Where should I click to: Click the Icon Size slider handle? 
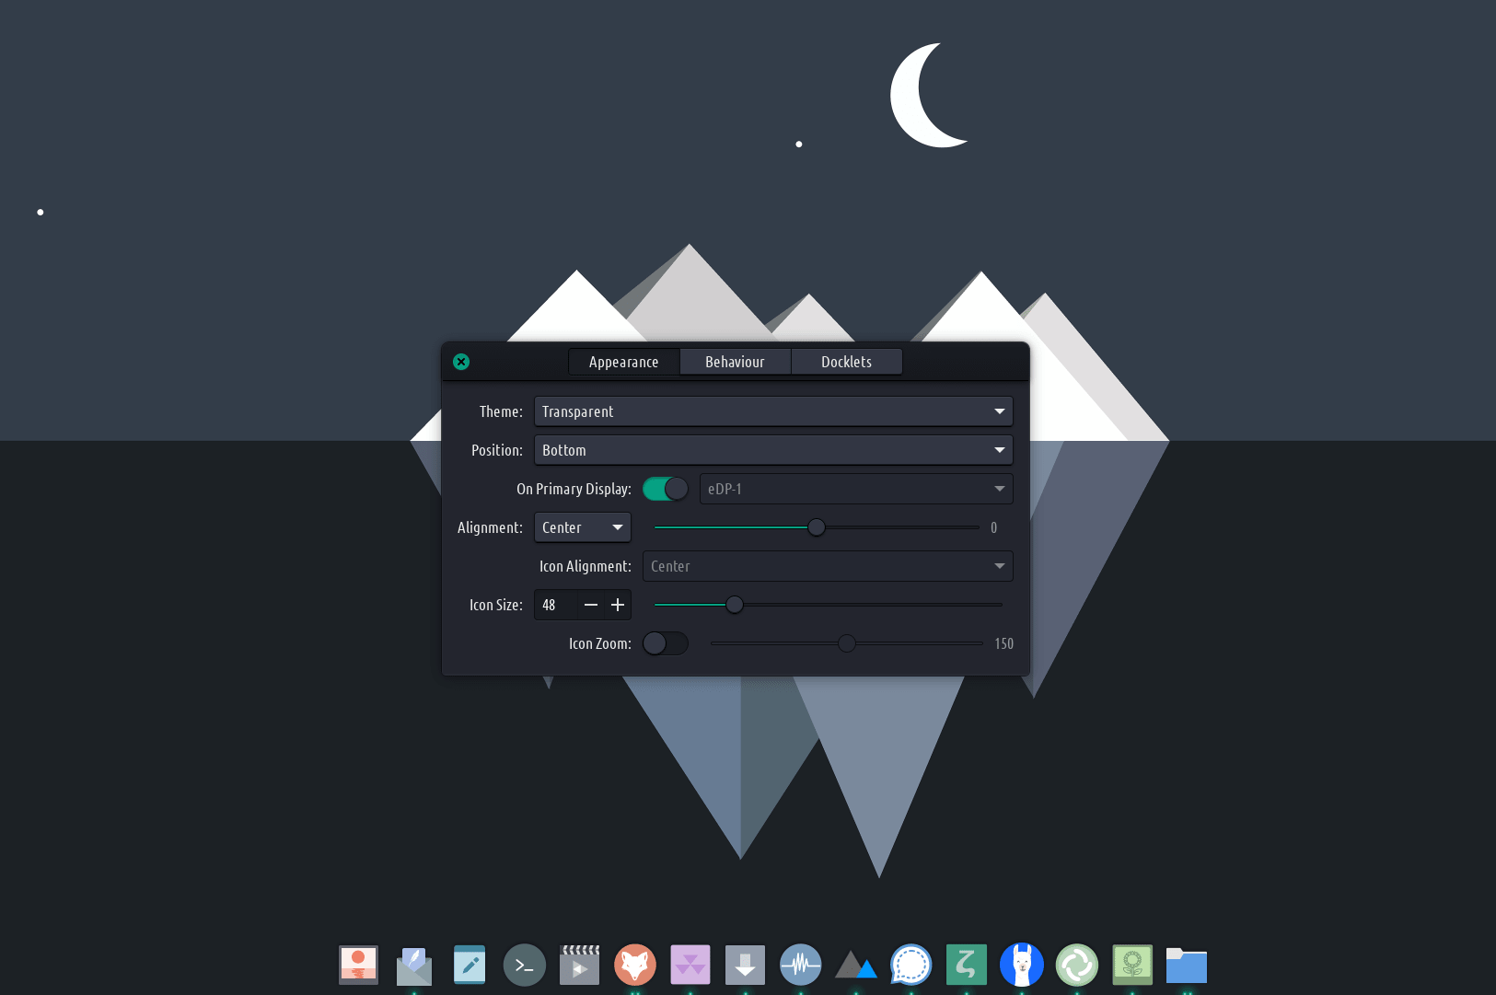pyautogui.click(x=735, y=605)
